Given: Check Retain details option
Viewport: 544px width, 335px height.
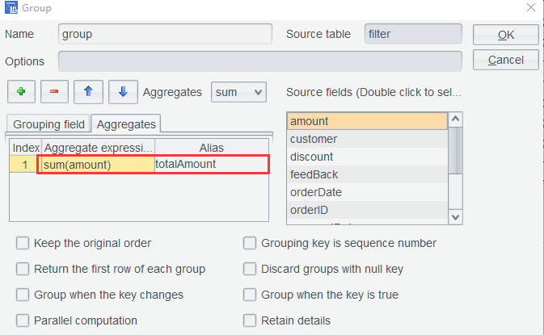Looking at the screenshot, I should click(250, 320).
